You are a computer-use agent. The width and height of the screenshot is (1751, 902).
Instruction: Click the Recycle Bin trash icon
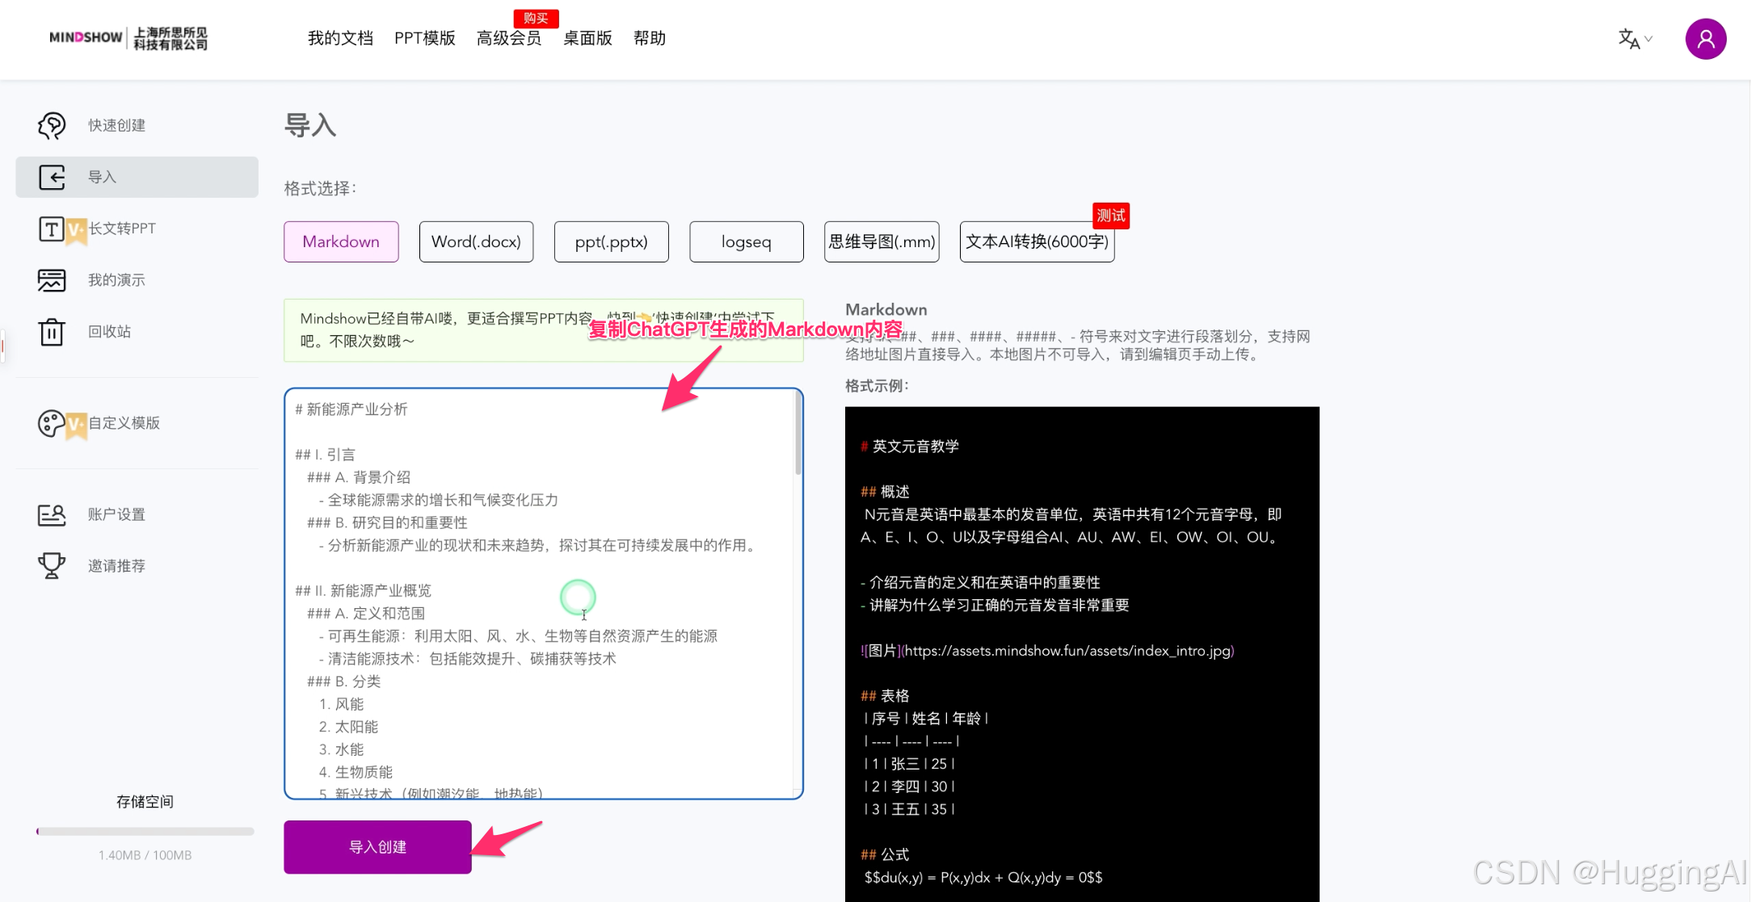[x=52, y=332]
